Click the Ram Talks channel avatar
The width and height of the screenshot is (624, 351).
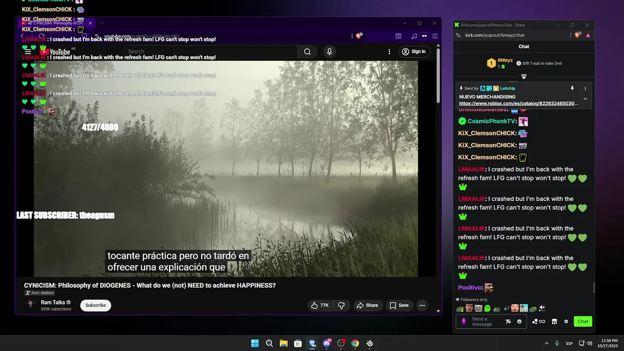tap(30, 305)
